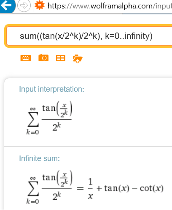Select the Infinite sum pod heading
The height and width of the screenshot is (210, 172).
[39, 158]
